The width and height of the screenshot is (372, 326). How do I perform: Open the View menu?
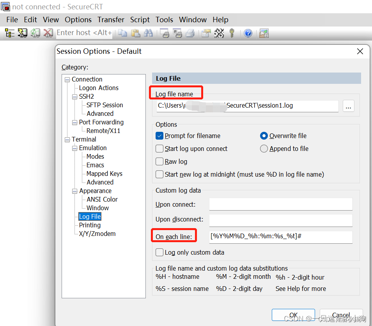pyautogui.click(x=51, y=20)
